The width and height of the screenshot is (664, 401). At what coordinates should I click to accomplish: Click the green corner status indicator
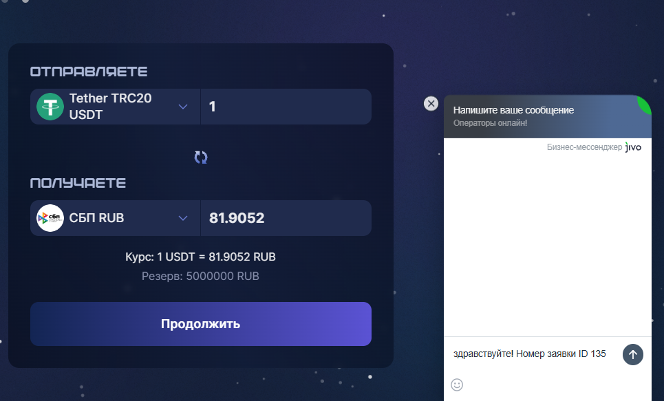pyautogui.click(x=646, y=104)
